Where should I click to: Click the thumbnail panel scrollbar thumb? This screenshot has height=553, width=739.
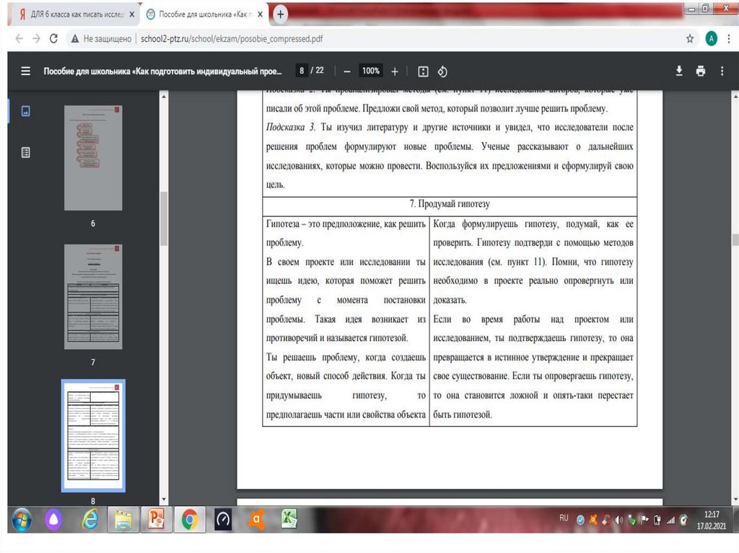click(x=164, y=218)
